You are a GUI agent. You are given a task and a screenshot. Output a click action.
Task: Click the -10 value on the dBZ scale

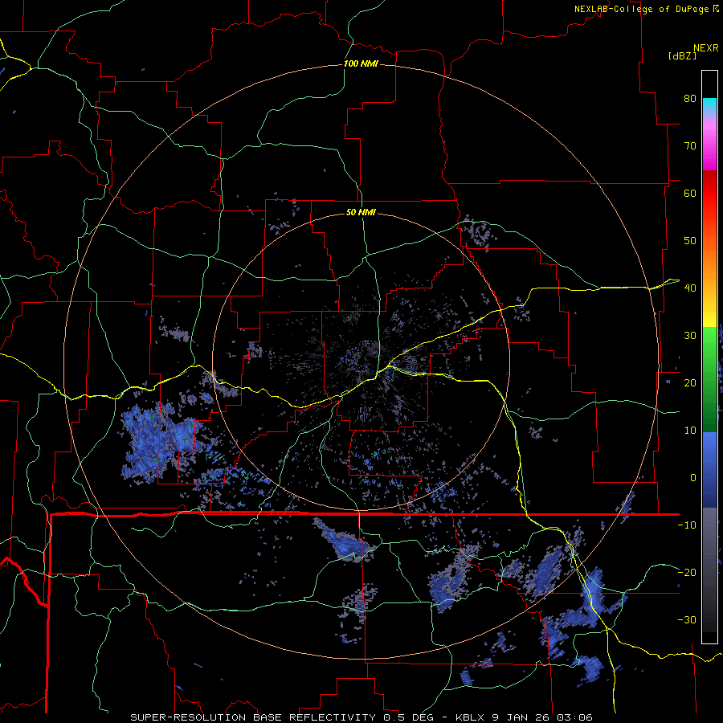pyautogui.click(x=687, y=525)
